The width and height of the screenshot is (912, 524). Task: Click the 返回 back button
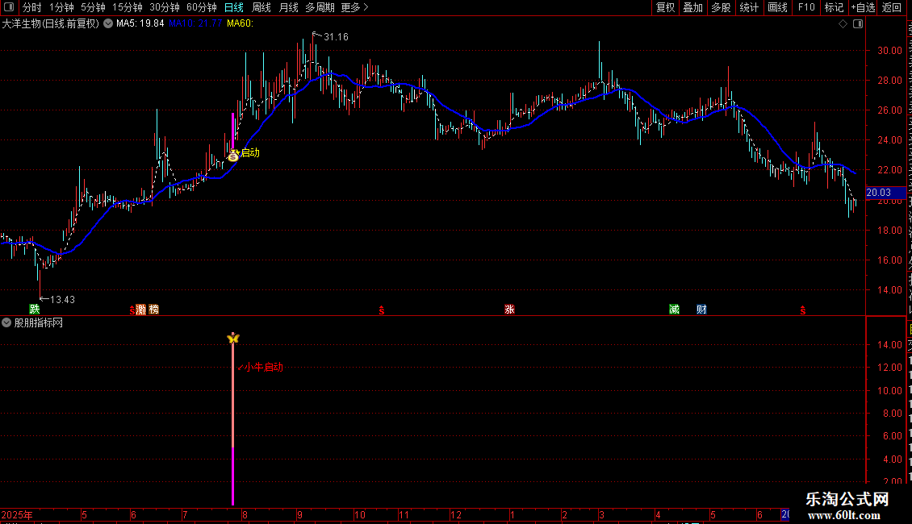892,7
